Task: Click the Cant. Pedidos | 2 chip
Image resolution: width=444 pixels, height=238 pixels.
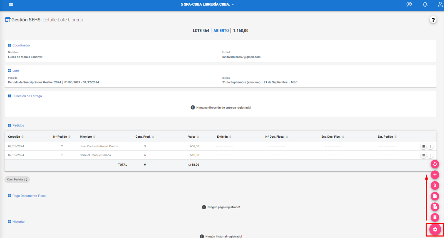Action: (17, 180)
